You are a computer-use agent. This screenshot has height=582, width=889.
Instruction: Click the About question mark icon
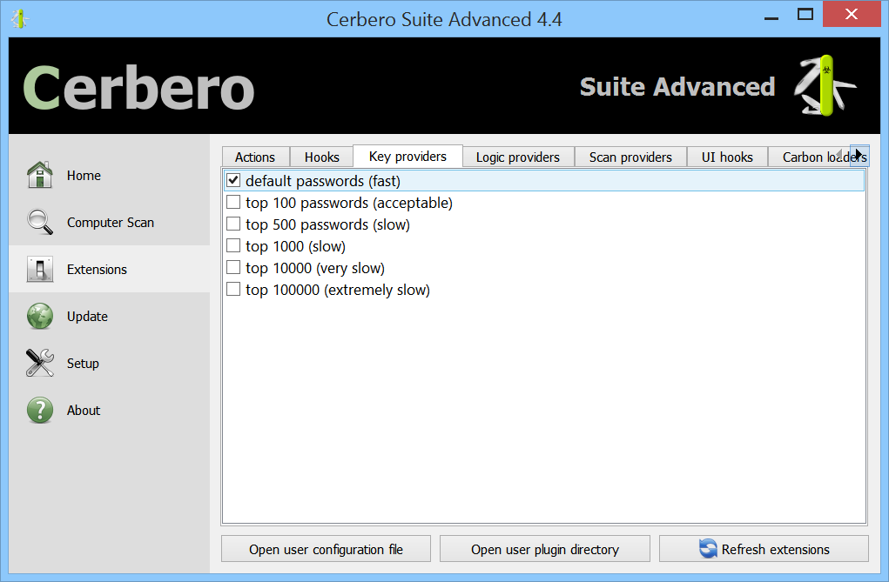[x=40, y=410]
